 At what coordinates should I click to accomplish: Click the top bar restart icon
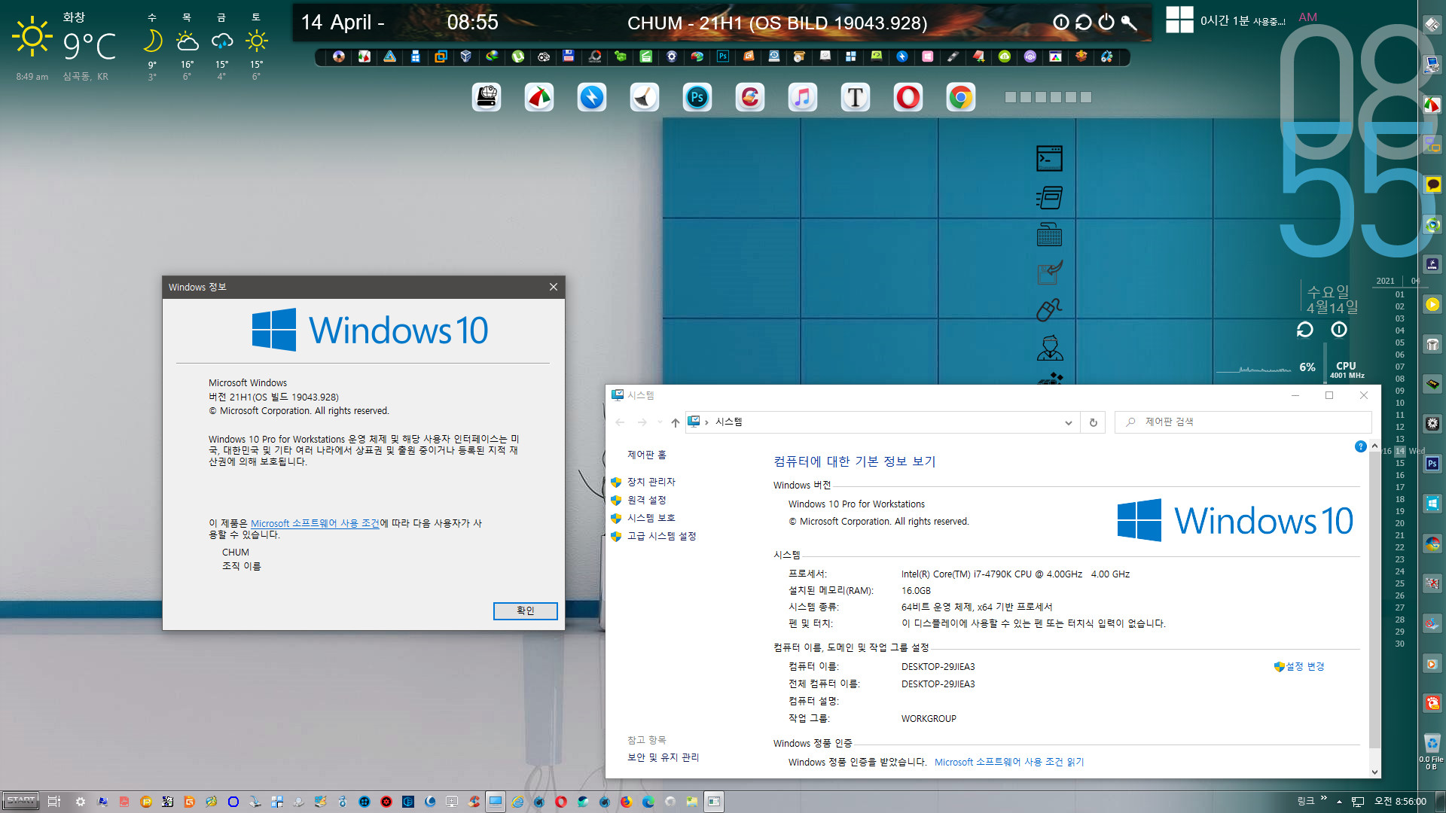coord(1083,22)
